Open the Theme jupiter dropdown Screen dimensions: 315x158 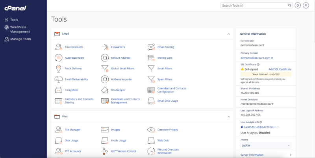[266, 145]
